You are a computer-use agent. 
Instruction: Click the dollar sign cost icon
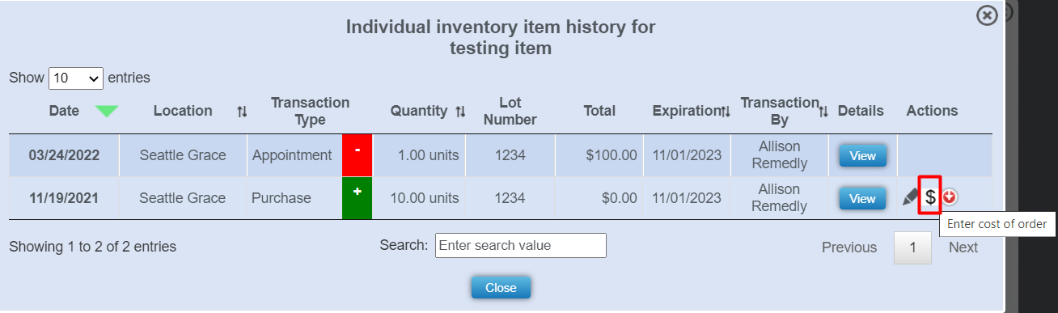pos(931,197)
